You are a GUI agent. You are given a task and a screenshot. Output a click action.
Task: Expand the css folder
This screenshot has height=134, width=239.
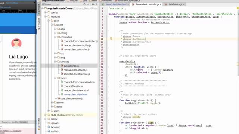(x=55, y=54)
